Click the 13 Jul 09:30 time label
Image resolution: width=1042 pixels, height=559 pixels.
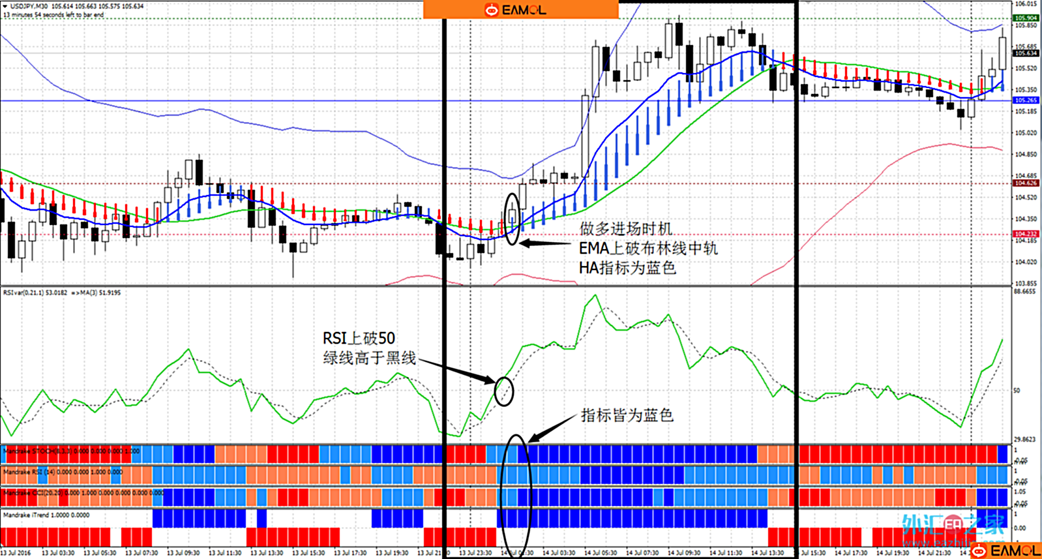point(183,553)
